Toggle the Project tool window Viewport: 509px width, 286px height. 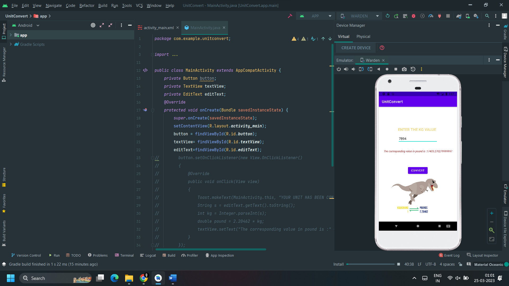pos(4,31)
